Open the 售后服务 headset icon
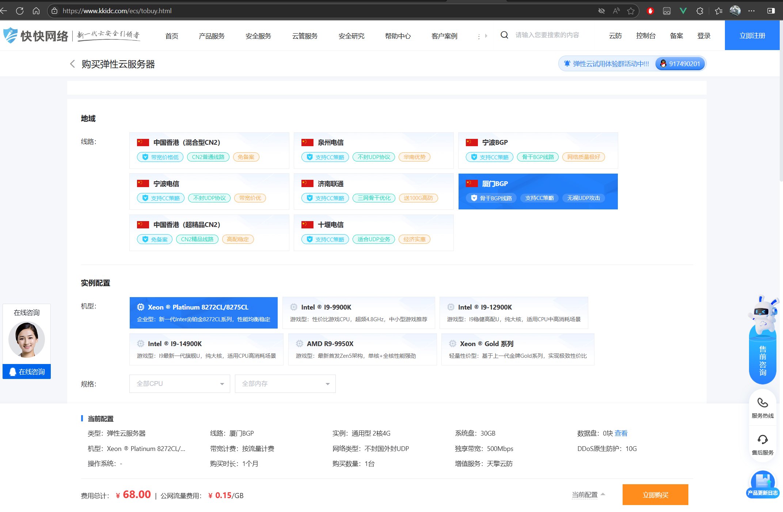Viewport: 783px width, 512px height. point(763,439)
